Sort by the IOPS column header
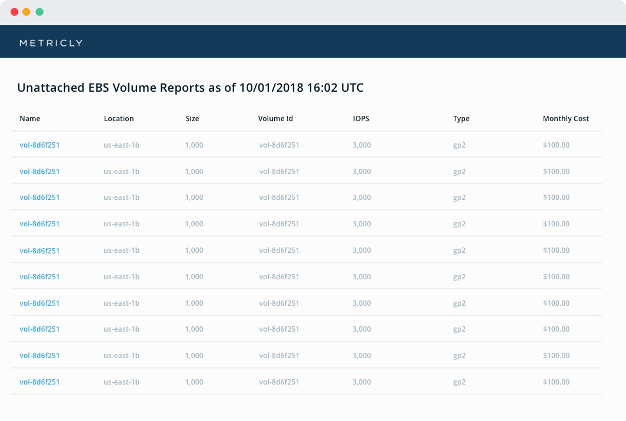This screenshot has width=626, height=421. click(x=361, y=119)
